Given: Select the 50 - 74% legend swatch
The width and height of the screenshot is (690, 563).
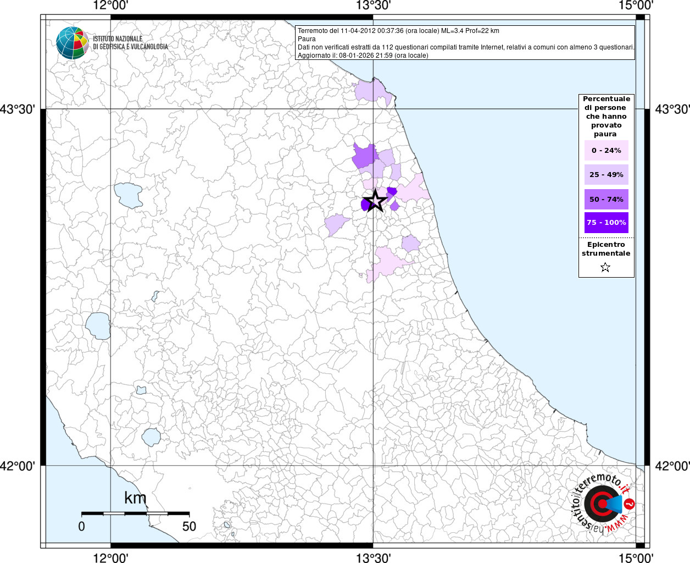Looking at the screenshot, I should [x=606, y=199].
